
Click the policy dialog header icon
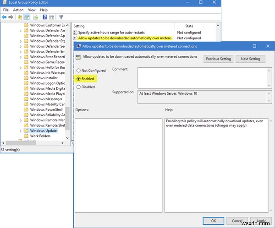tap(78, 57)
